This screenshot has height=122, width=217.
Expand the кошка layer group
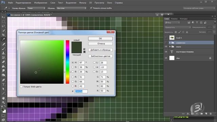click(x=170, y=47)
